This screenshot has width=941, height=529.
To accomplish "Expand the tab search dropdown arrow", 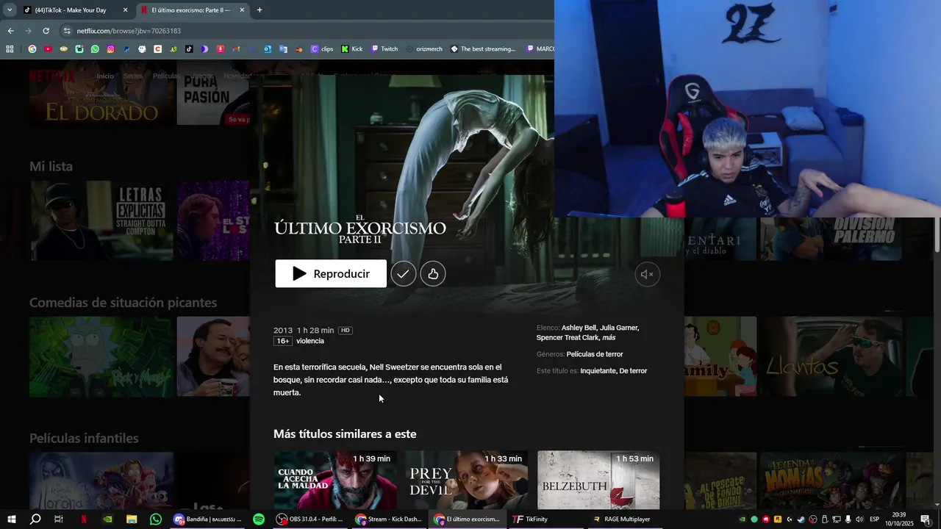I will (x=10, y=10).
